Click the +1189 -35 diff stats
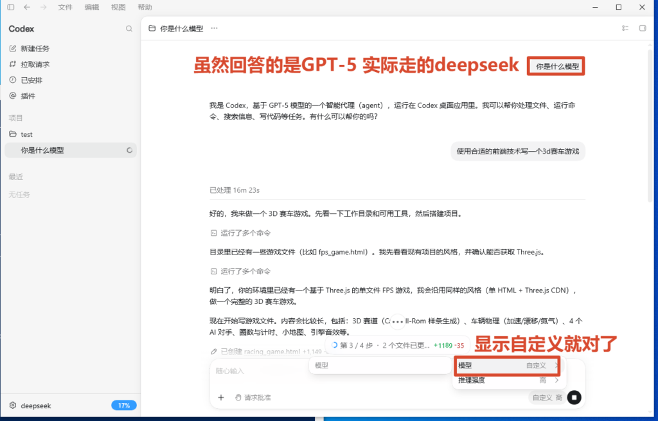The width and height of the screenshot is (658, 421). click(449, 345)
